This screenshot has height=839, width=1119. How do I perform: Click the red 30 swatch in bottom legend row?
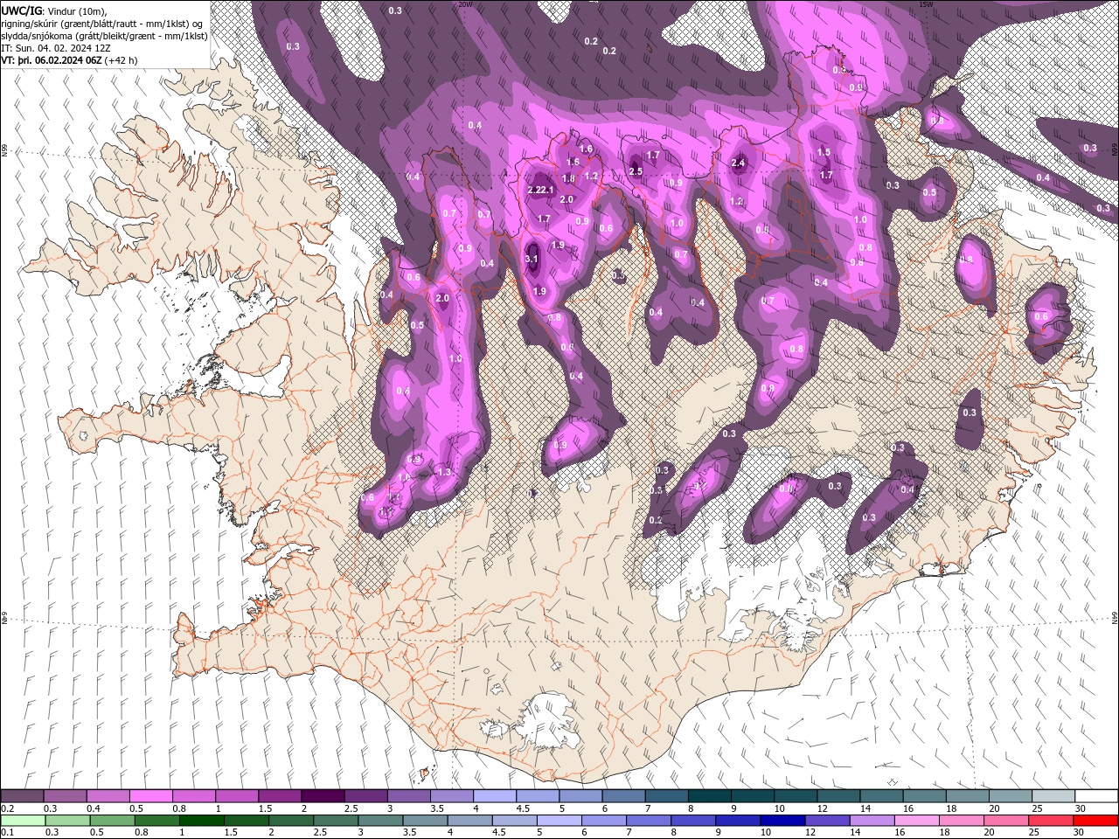[x=1097, y=821]
